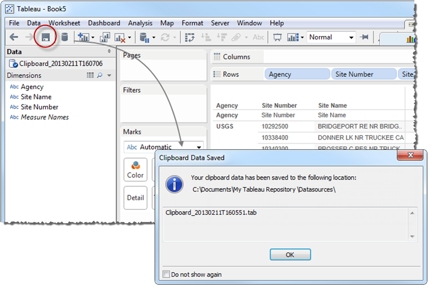Click the Clipboard data source icon
The width and height of the screenshot is (433, 288).
pos(13,64)
